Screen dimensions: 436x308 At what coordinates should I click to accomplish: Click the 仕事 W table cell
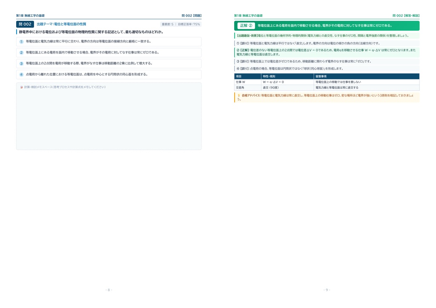[248, 82]
